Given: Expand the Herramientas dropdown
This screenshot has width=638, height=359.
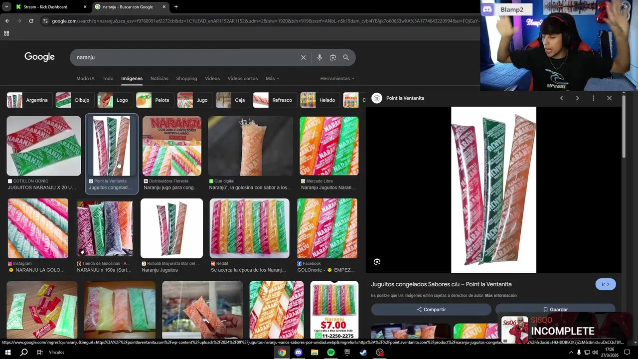Looking at the screenshot, I should 337,78.
